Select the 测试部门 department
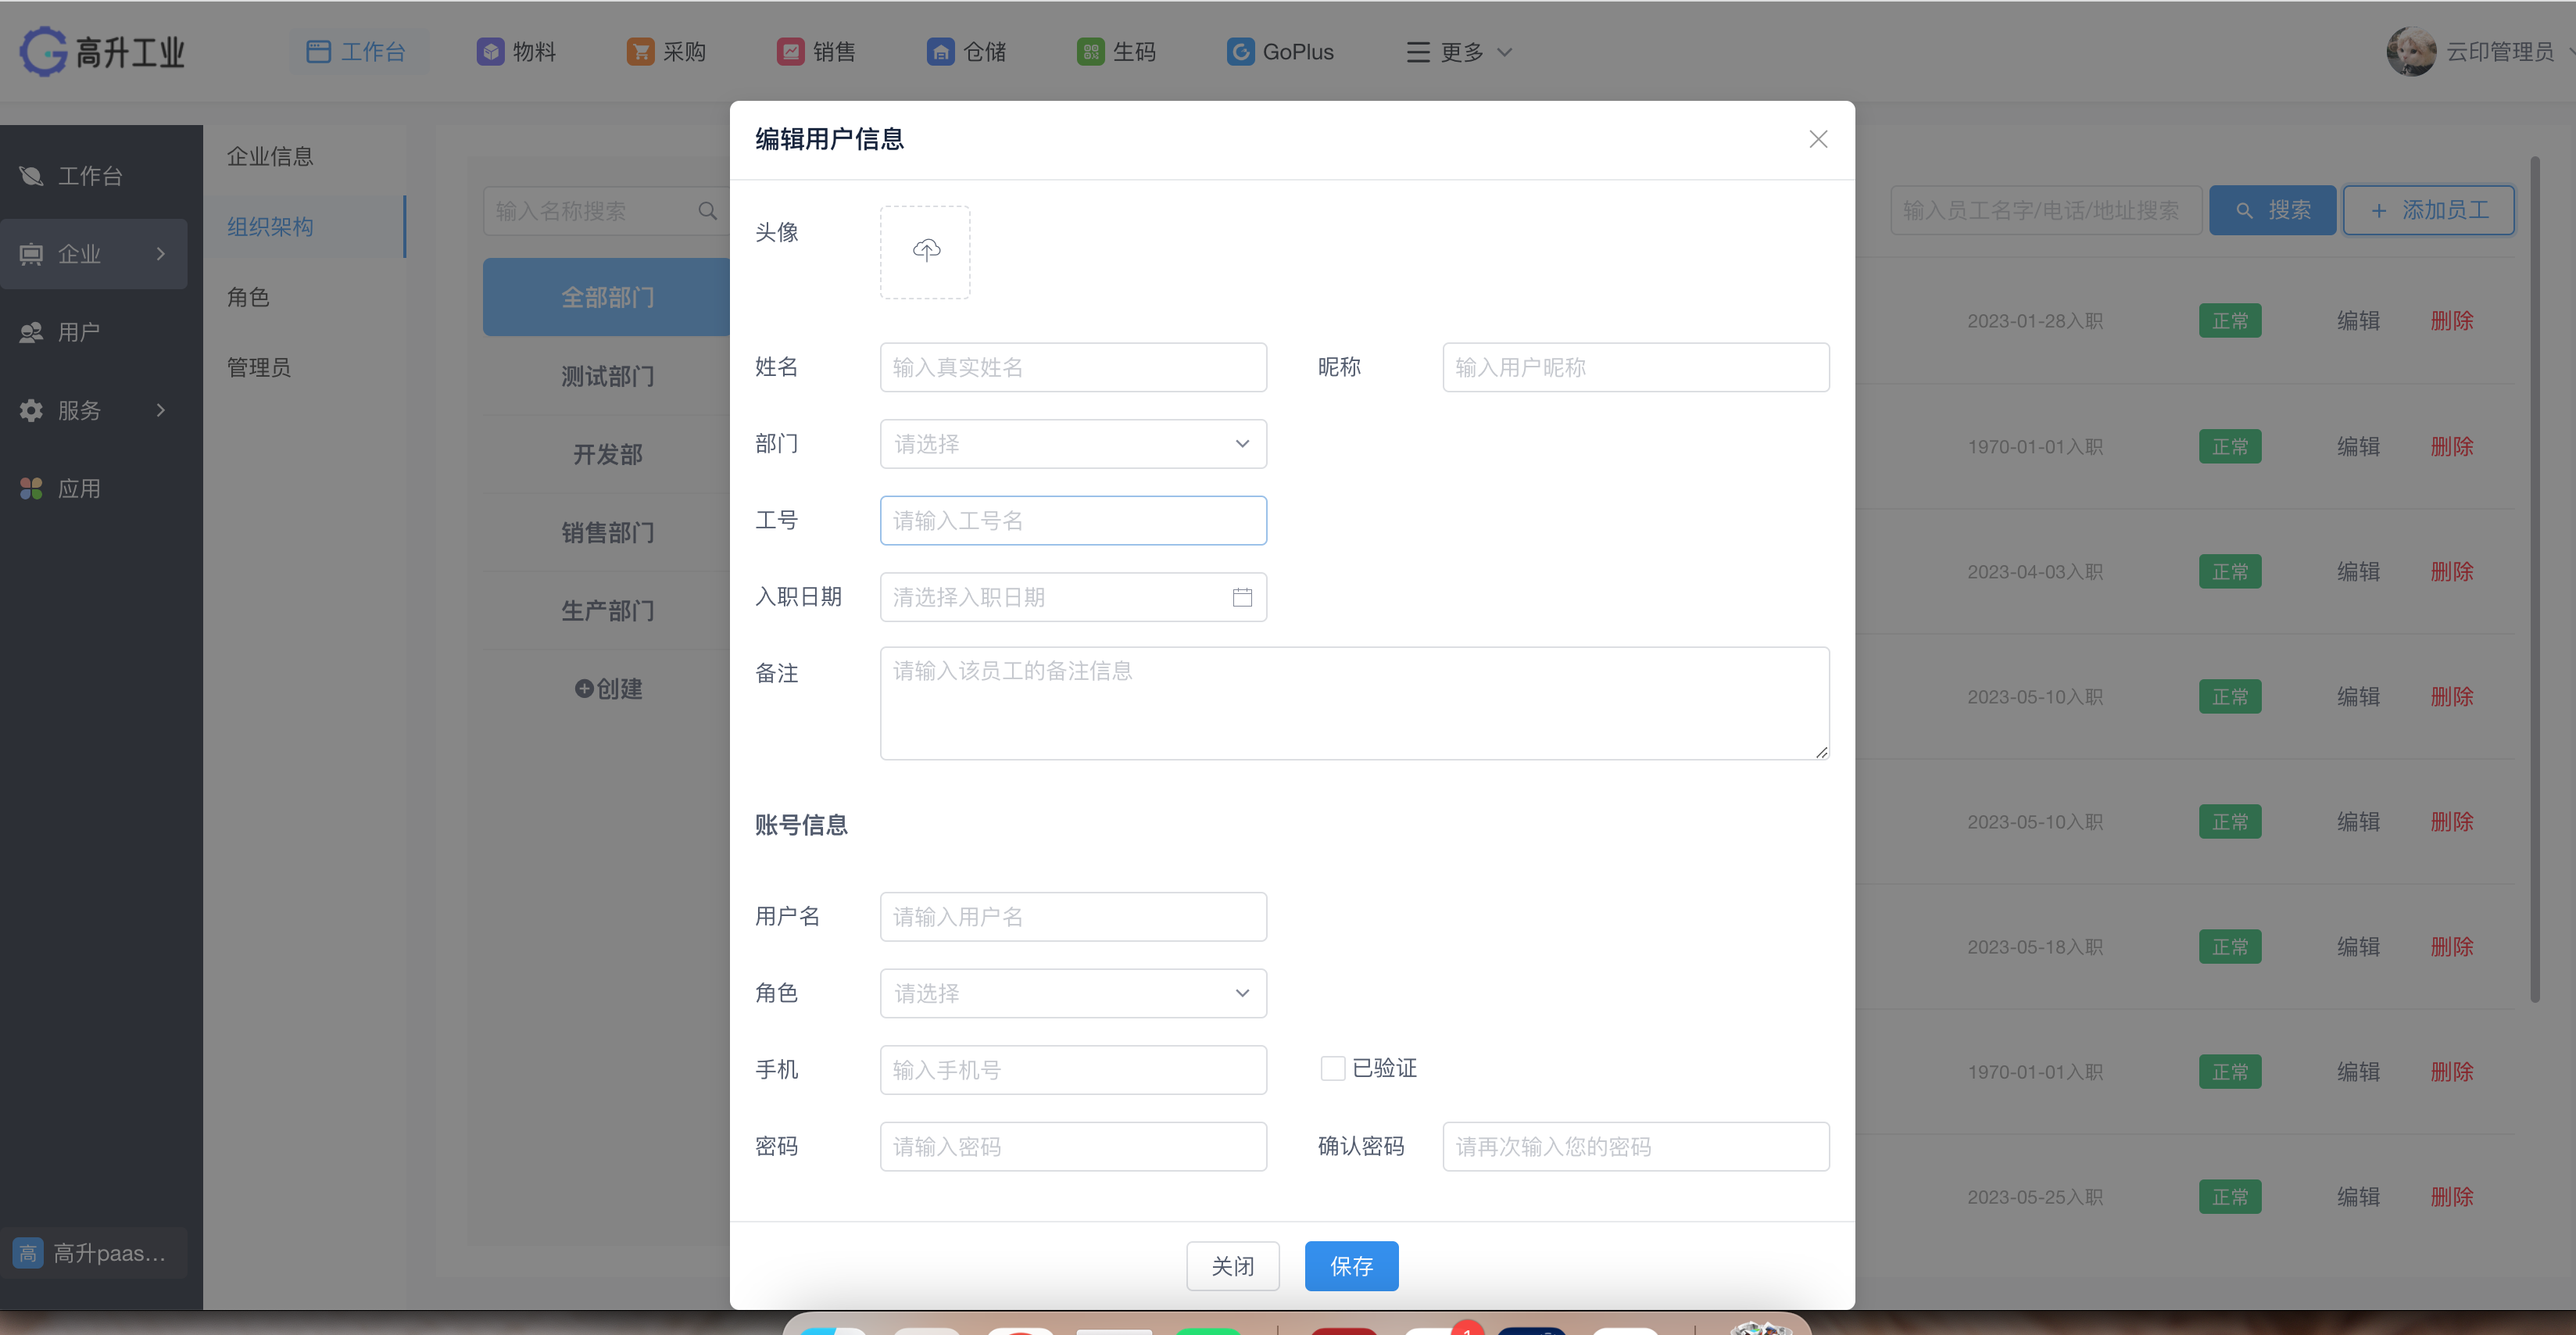The width and height of the screenshot is (2576, 1335). 607,376
